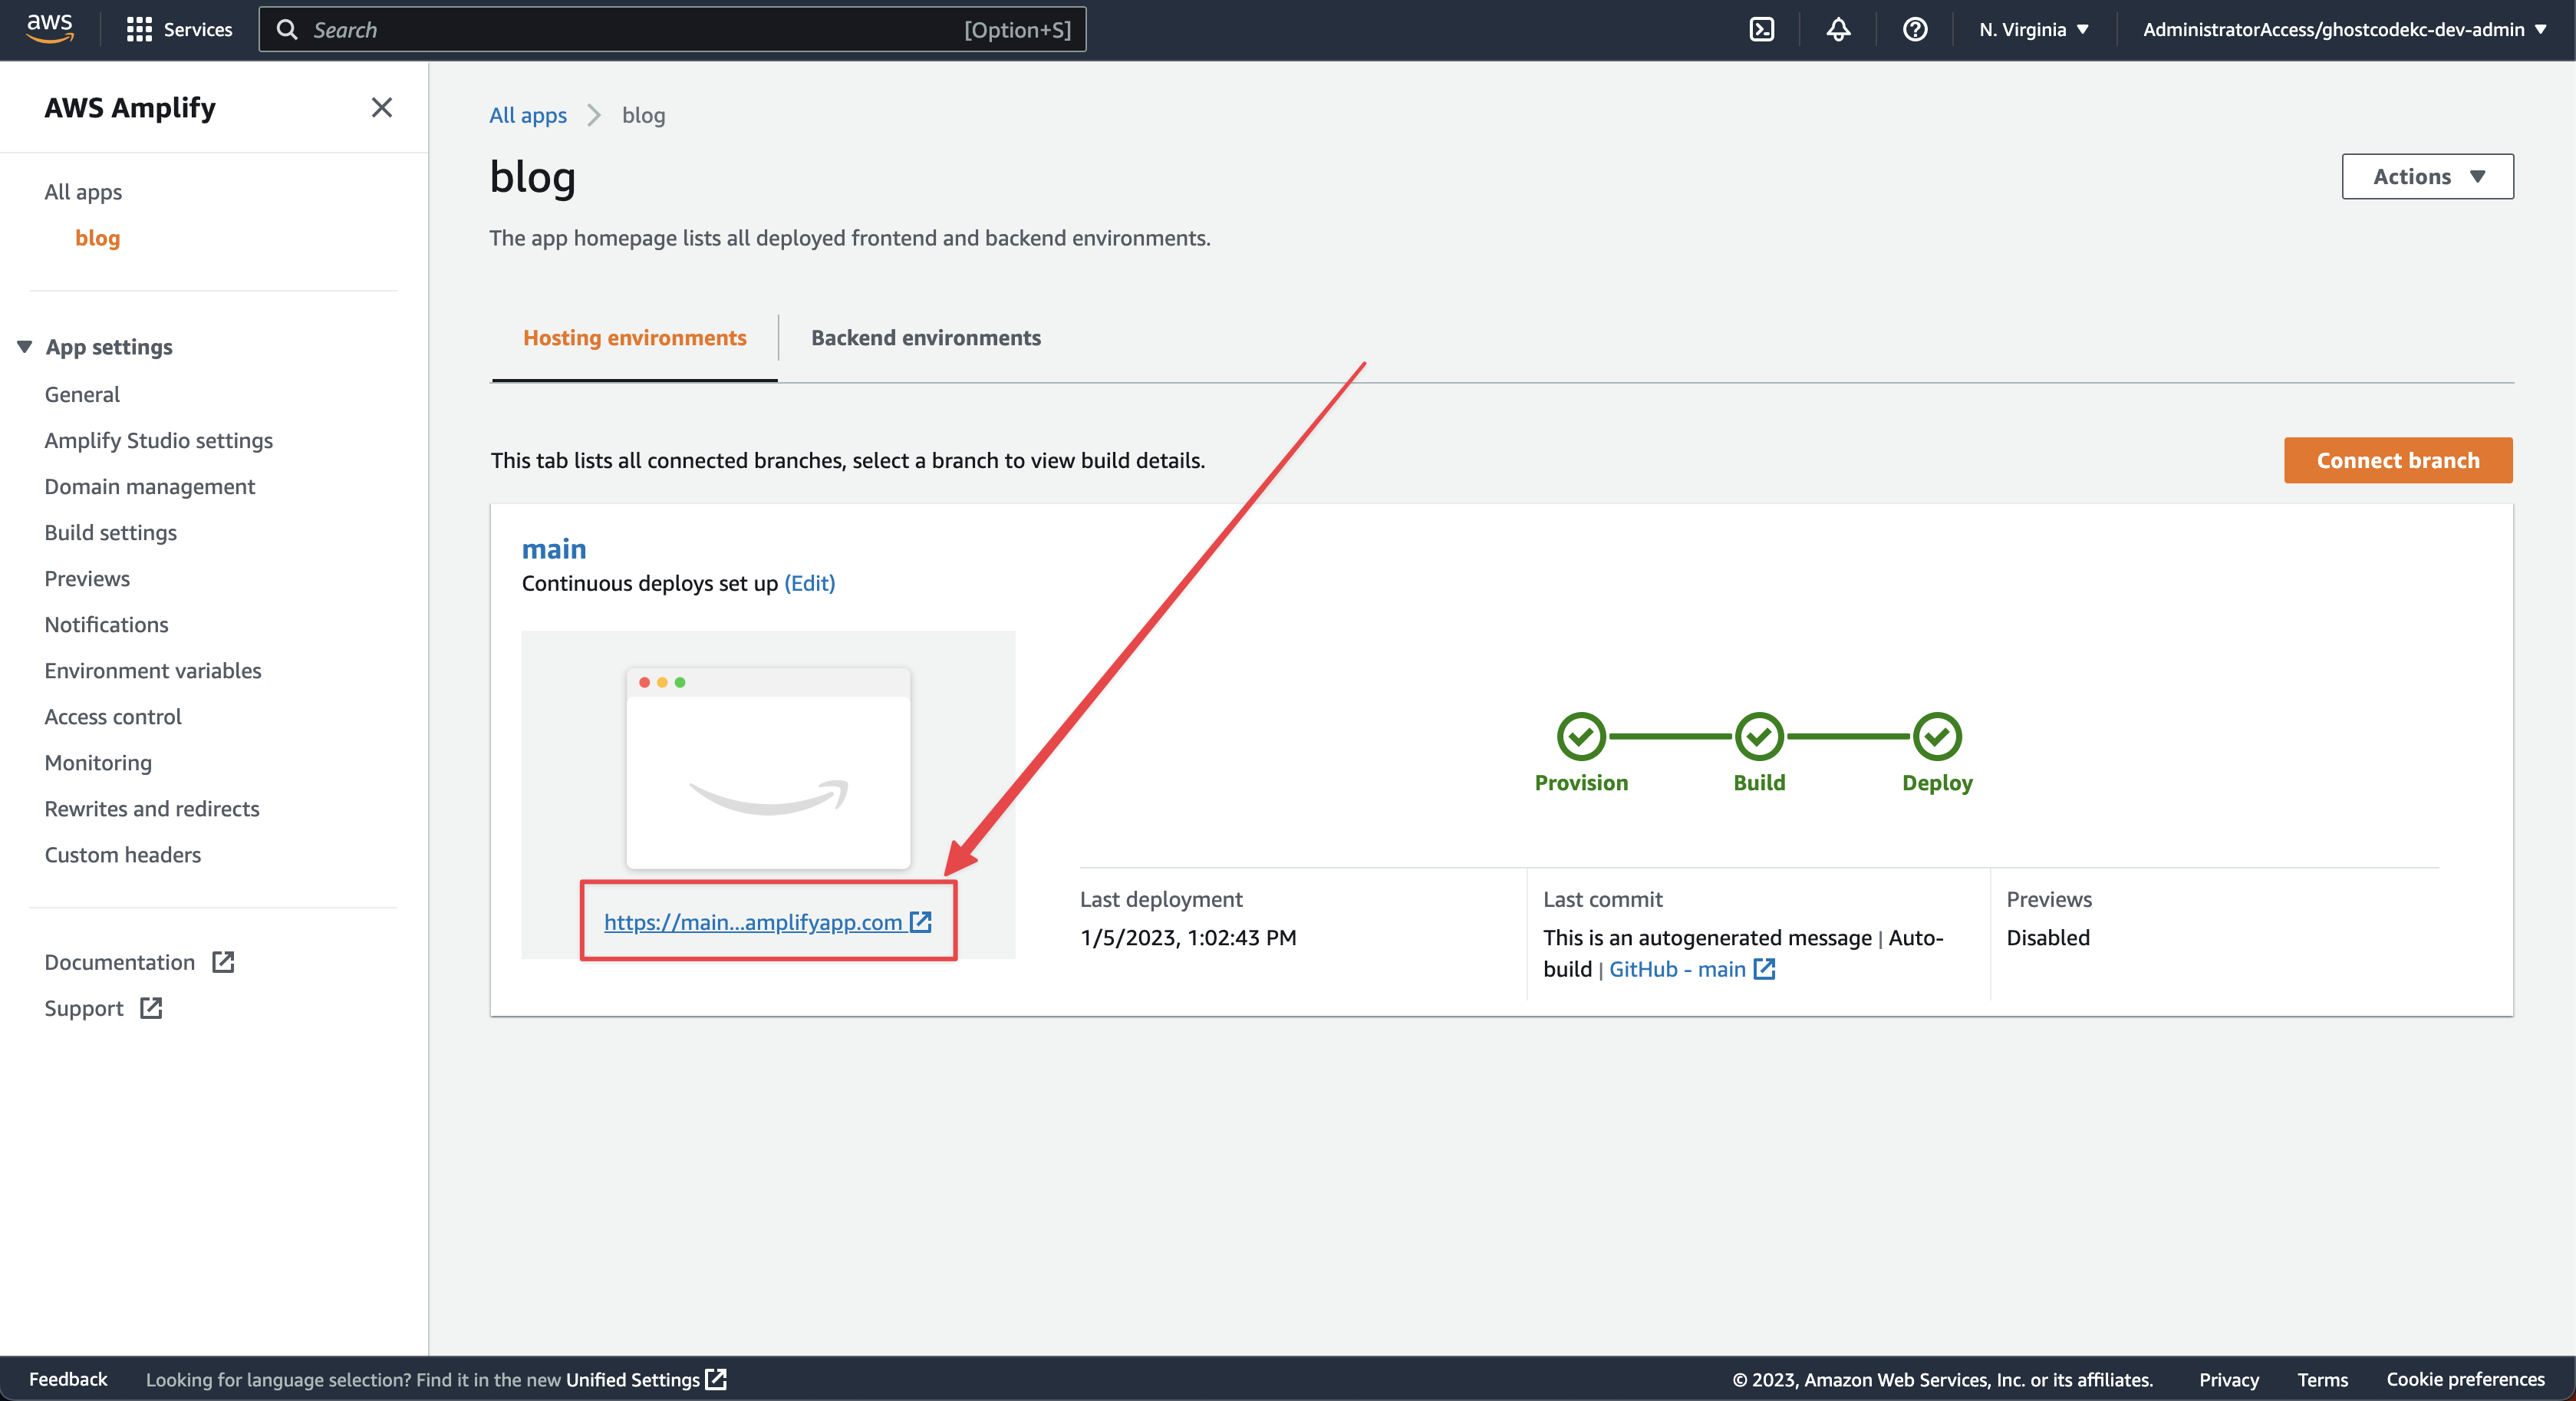Screen dimensions: 2576x1401
Task: Switch to Hosting environments tab
Action: click(635, 338)
